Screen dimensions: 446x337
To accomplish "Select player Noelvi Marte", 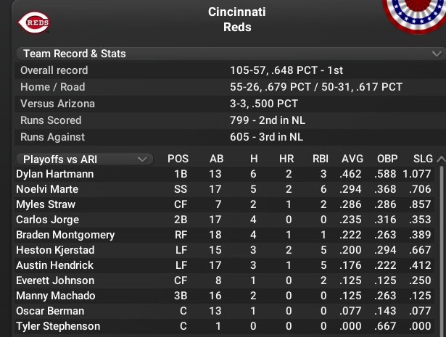I will coord(46,189).
